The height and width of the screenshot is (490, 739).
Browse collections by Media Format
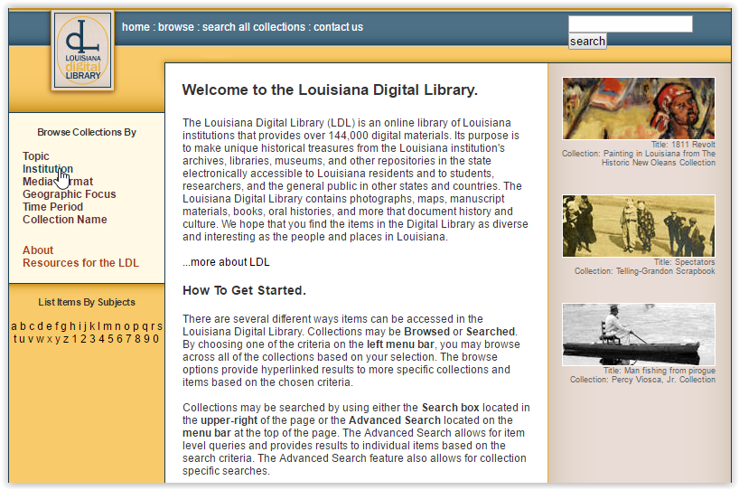58,182
